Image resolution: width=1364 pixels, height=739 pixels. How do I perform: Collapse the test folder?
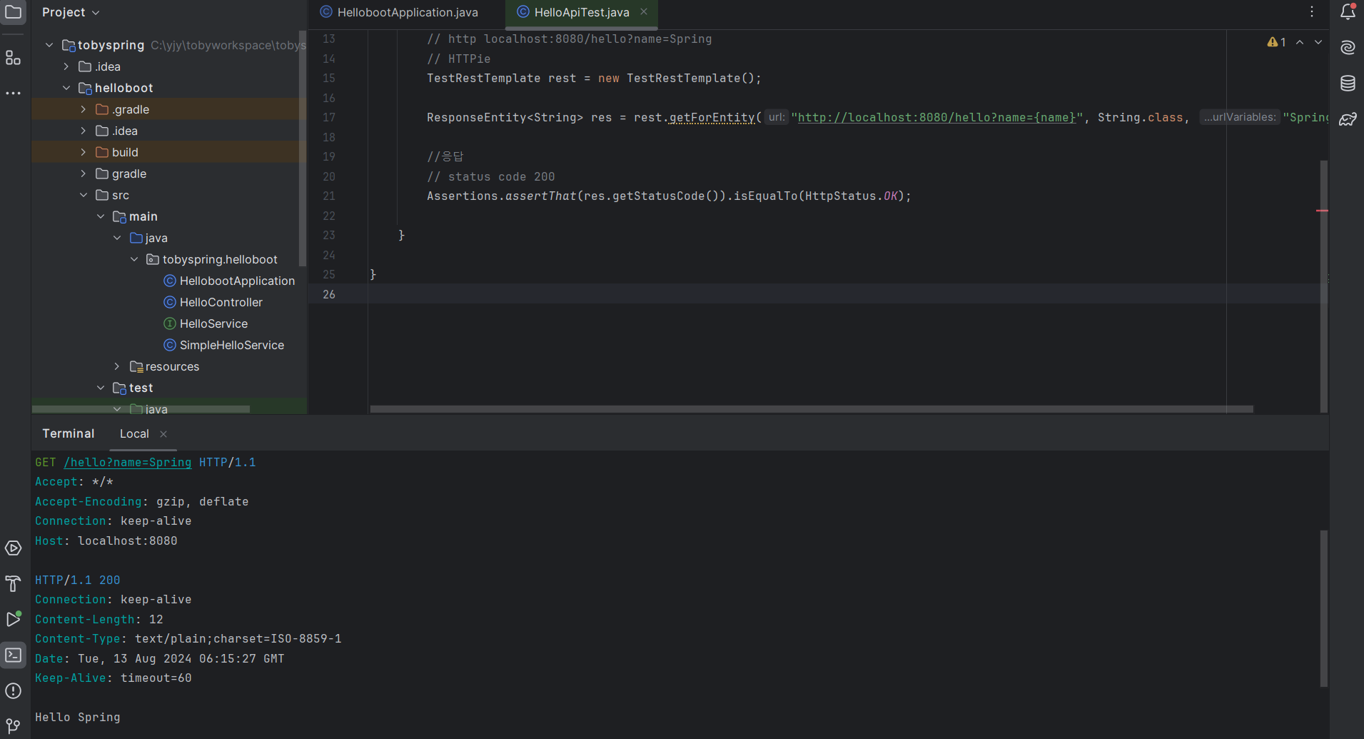[101, 388]
